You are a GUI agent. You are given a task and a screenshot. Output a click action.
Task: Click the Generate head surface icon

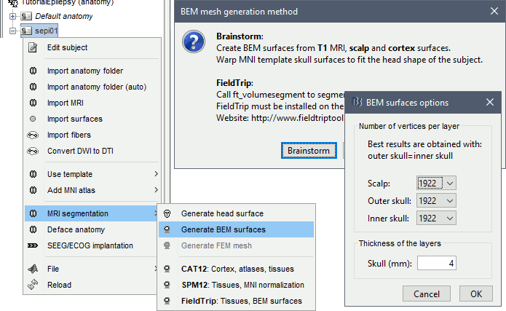pyautogui.click(x=167, y=213)
